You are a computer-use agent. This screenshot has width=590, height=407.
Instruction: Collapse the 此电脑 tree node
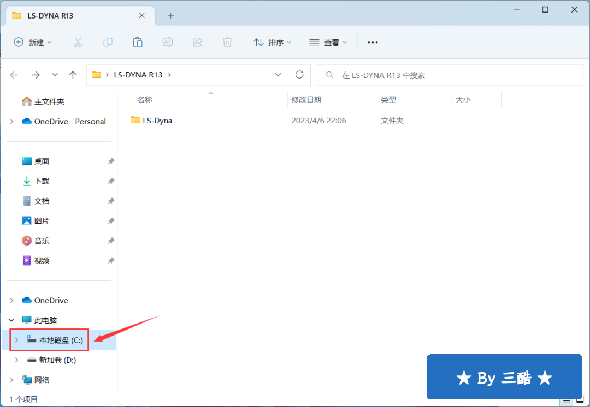point(11,320)
